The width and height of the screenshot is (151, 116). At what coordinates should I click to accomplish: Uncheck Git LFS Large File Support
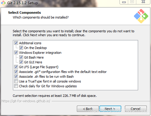pyautogui.click(x=16, y=67)
